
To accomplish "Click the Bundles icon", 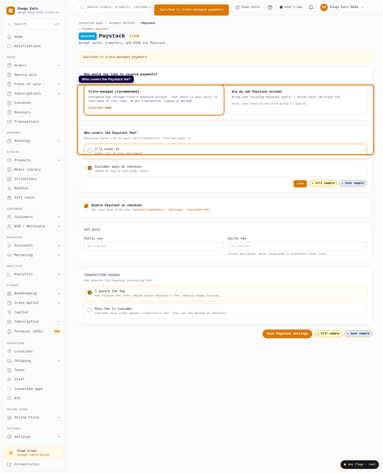I will [9, 188].
